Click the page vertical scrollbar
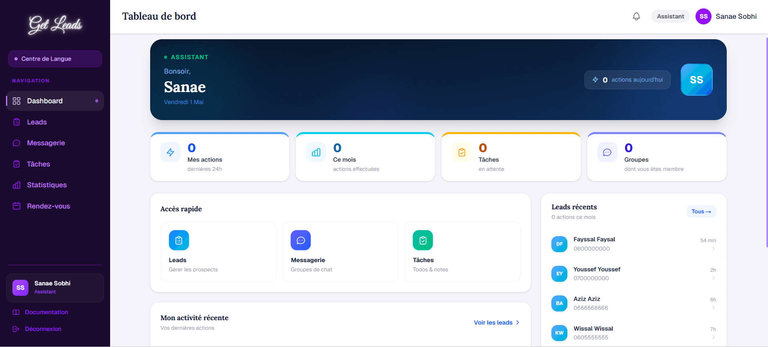The image size is (768, 347). tap(767, 142)
